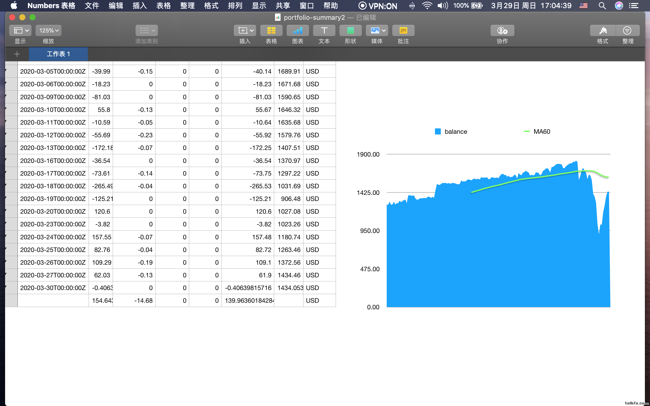This screenshot has width=650, height=406.
Task: Switch to the 工作表 1 sheet tab
Action: pyautogui.click(x=58, y=54)
